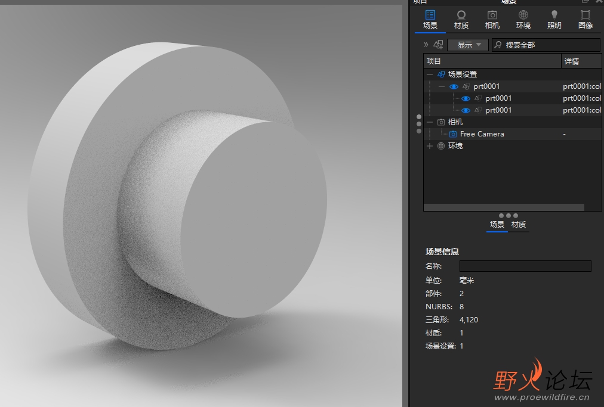Open the 材质 (Material) tab icon
The width and height of the screenshot is (604, 407).
tap(461, 19)
